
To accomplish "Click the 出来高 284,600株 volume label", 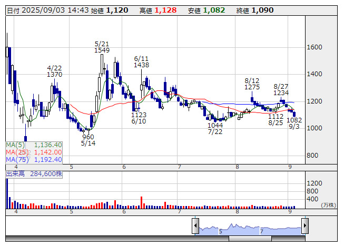I will pos(34,174).
